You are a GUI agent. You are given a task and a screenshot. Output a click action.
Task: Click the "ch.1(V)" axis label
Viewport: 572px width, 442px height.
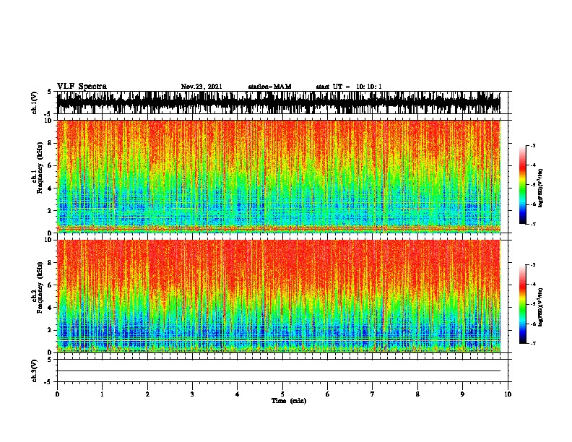coord(35,103)
